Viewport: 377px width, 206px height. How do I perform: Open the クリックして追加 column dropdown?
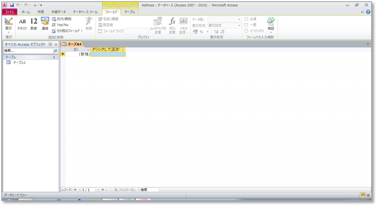(123, 50)
